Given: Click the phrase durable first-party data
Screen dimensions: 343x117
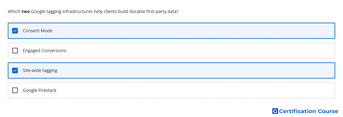Looking at the screenshot, I should [152, 12].
